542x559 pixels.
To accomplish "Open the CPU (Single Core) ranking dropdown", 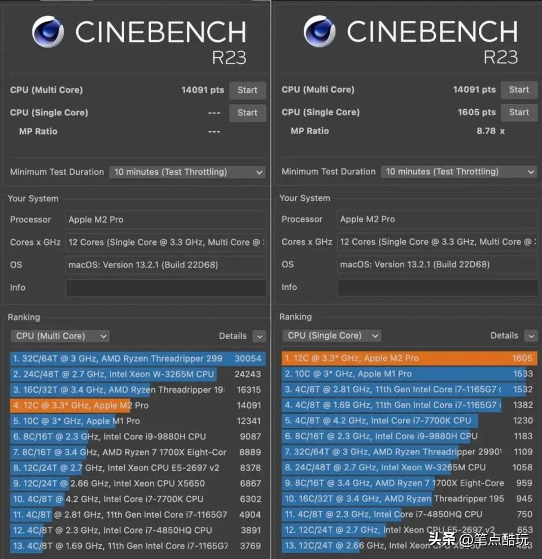I will click(332, 336).
